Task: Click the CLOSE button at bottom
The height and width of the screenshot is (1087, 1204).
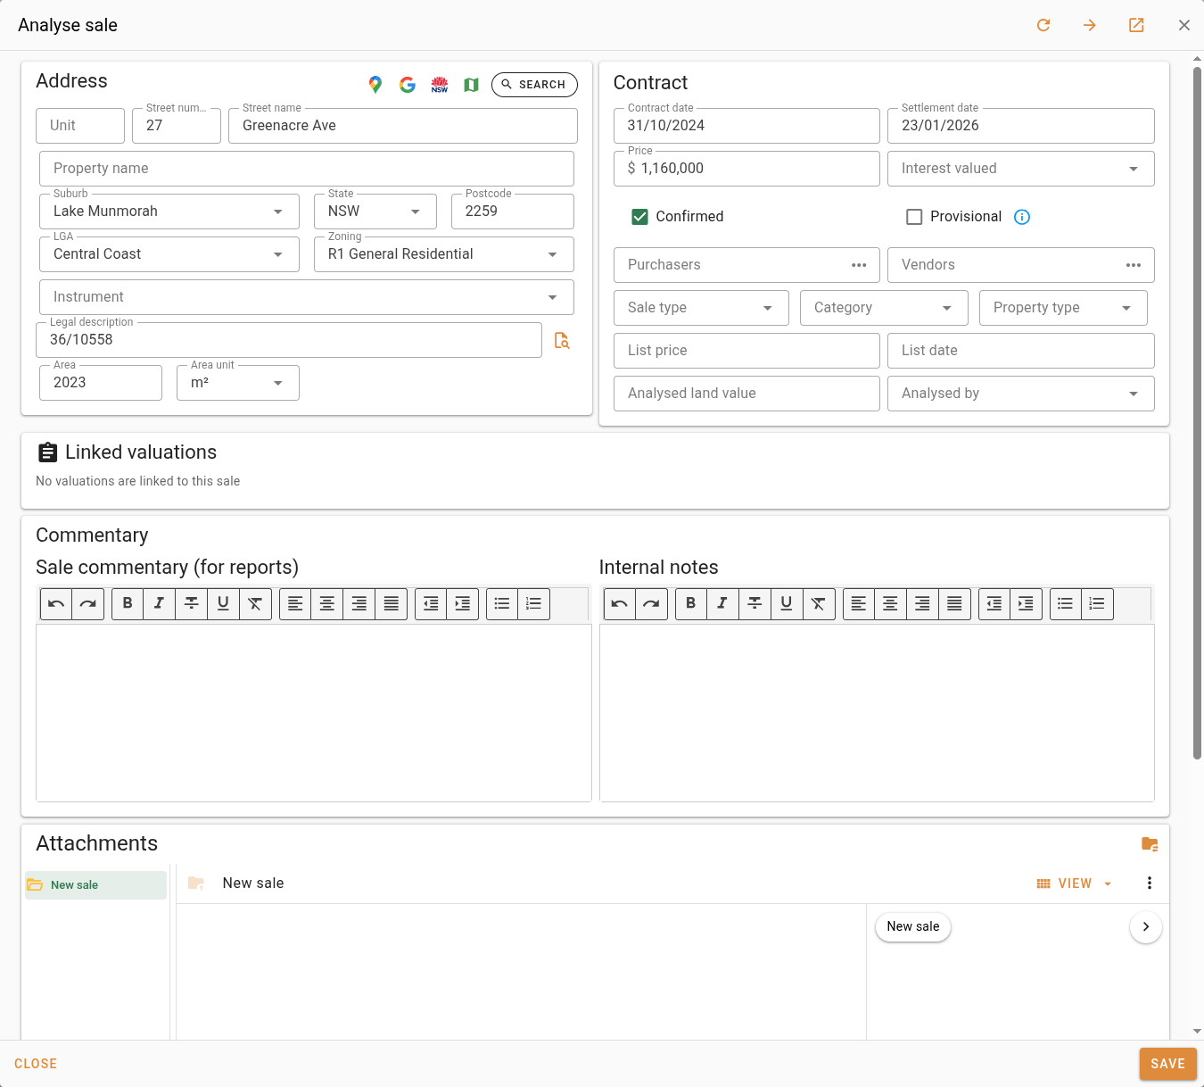Action: pos(36,1064)
